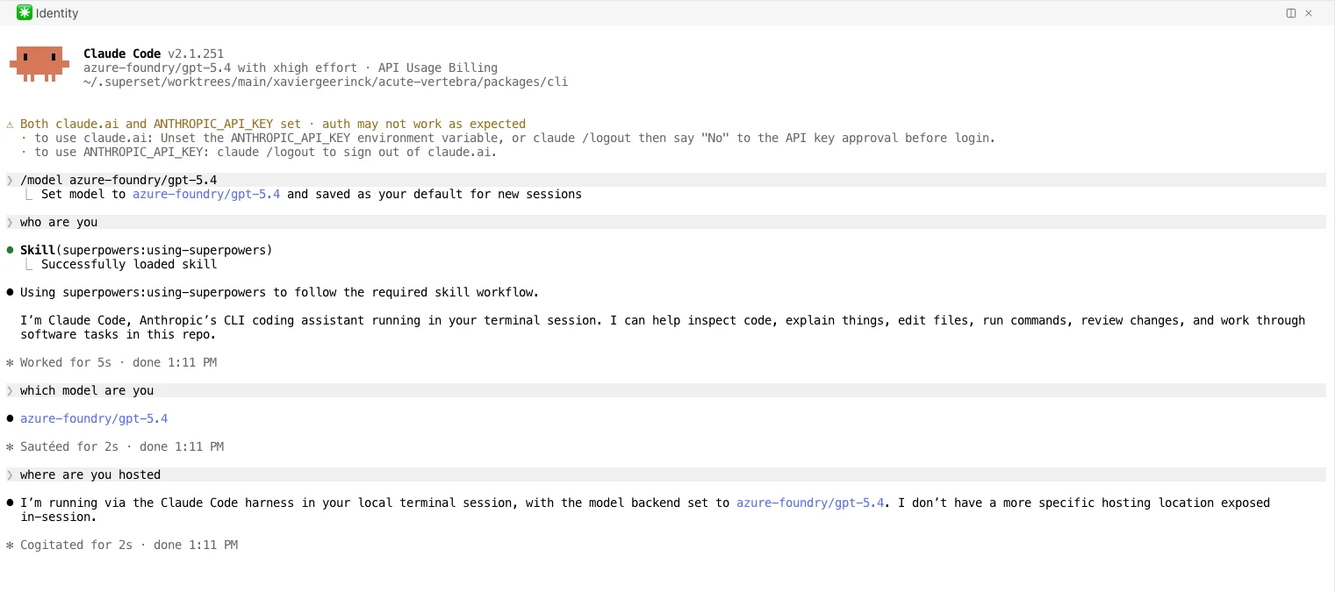Select the 'where are you hosted' prompt line
This screenshot has width=1335, height=592.
[665, 474]
